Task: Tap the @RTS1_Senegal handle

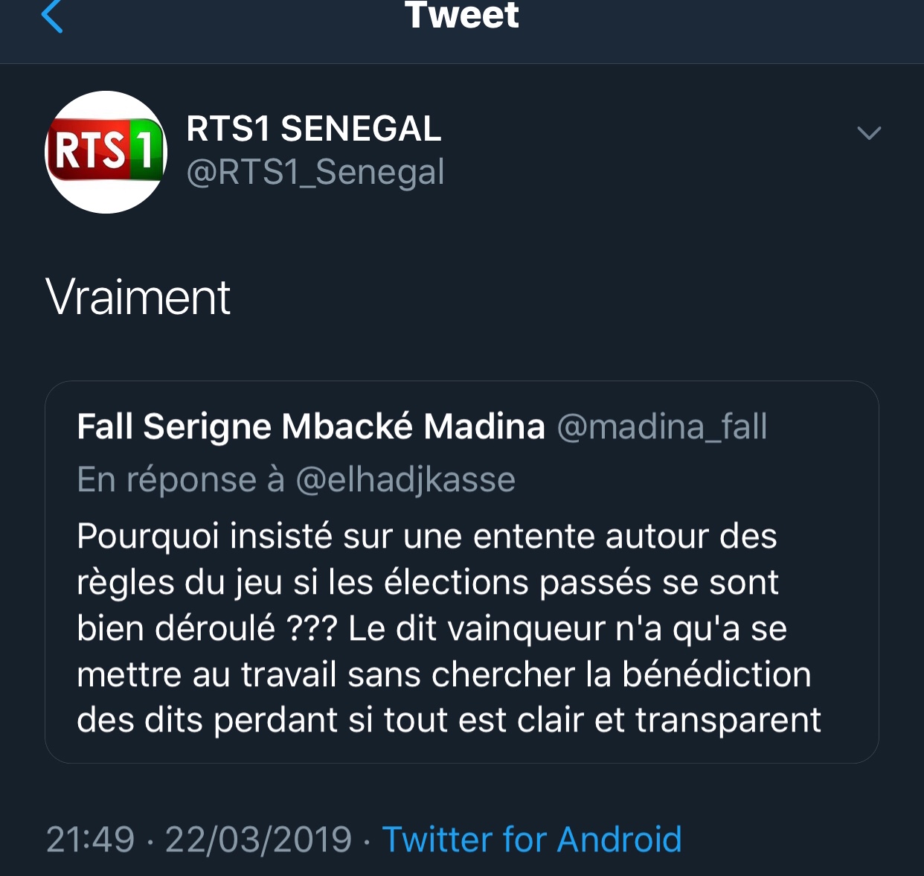Action: (315, 172)
